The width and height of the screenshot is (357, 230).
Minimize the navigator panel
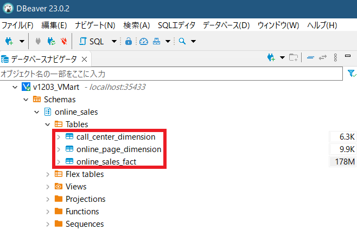click(348, 56)
